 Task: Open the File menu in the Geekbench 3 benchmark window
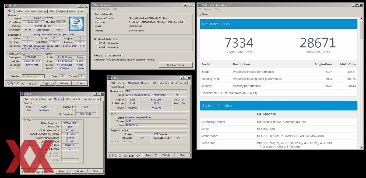(x=94, y=9)
